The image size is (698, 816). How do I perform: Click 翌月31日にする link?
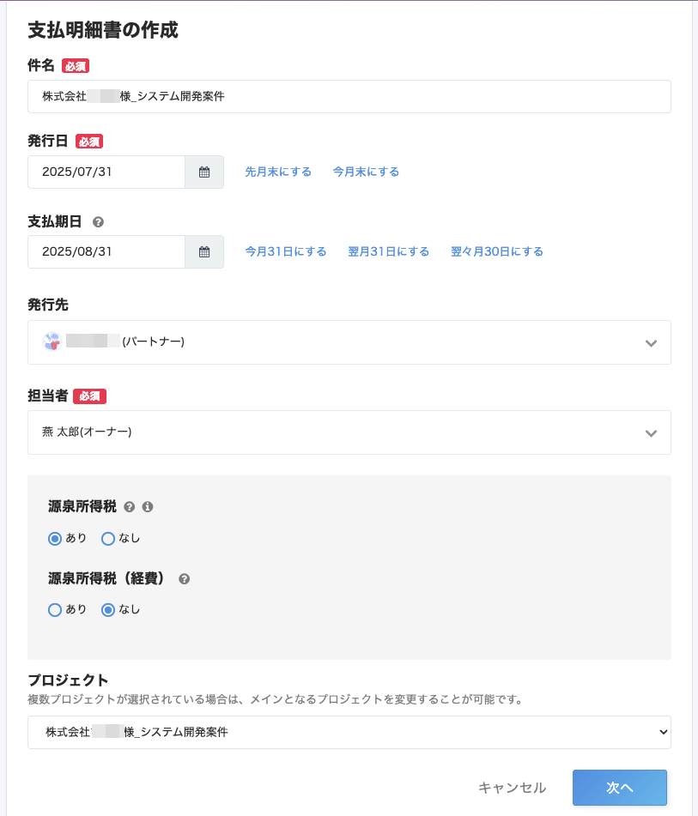389,252
